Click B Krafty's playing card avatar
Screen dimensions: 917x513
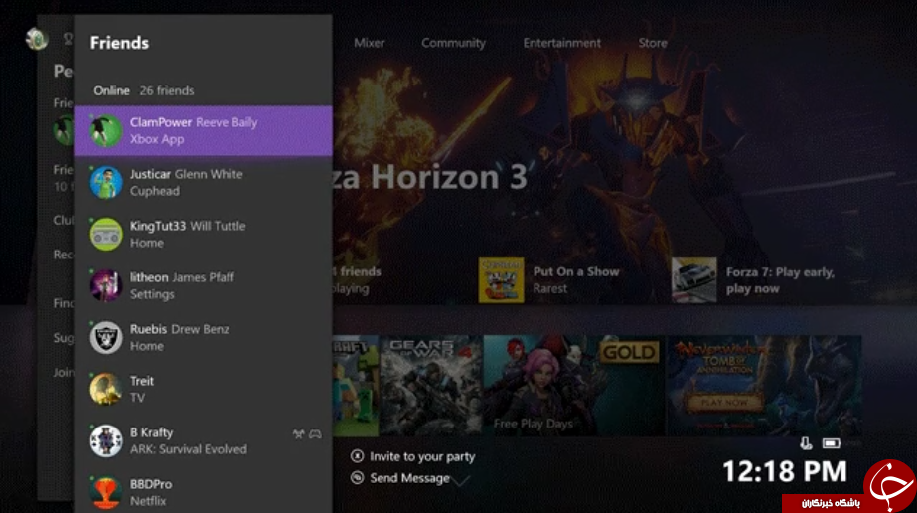106,440
